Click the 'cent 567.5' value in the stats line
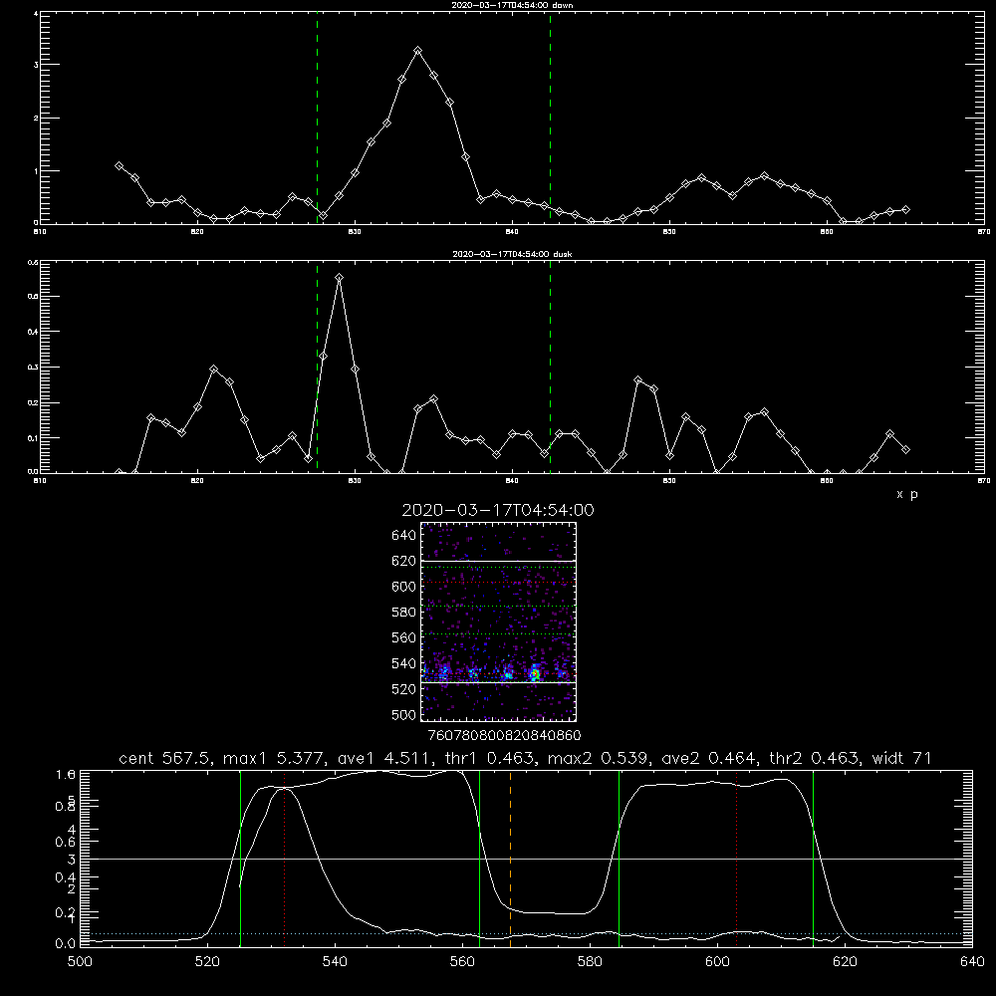Image resolution: width=996 pixels, height=996 pixels. click(167, 758)
